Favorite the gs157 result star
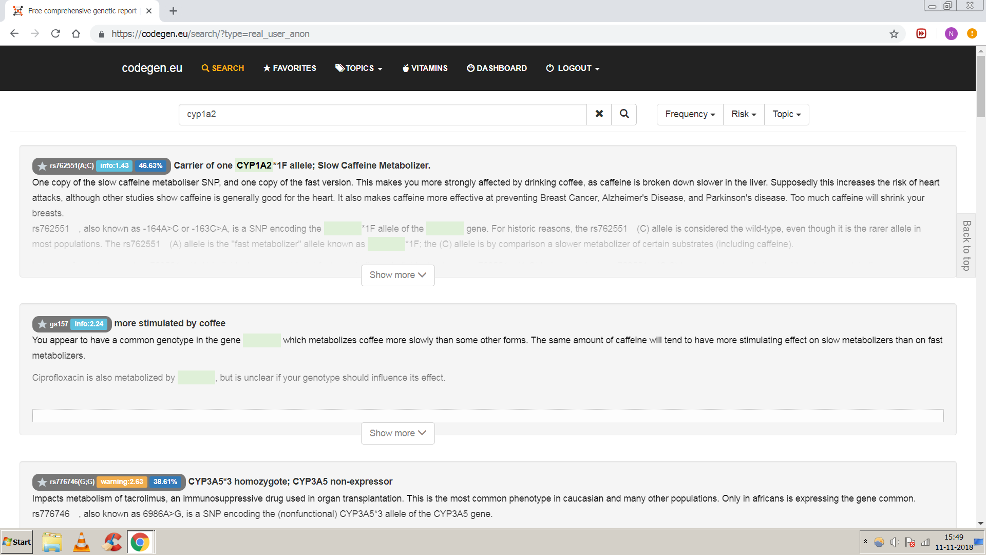This screenshot has height=555, width=986. [x=42, y=324]
